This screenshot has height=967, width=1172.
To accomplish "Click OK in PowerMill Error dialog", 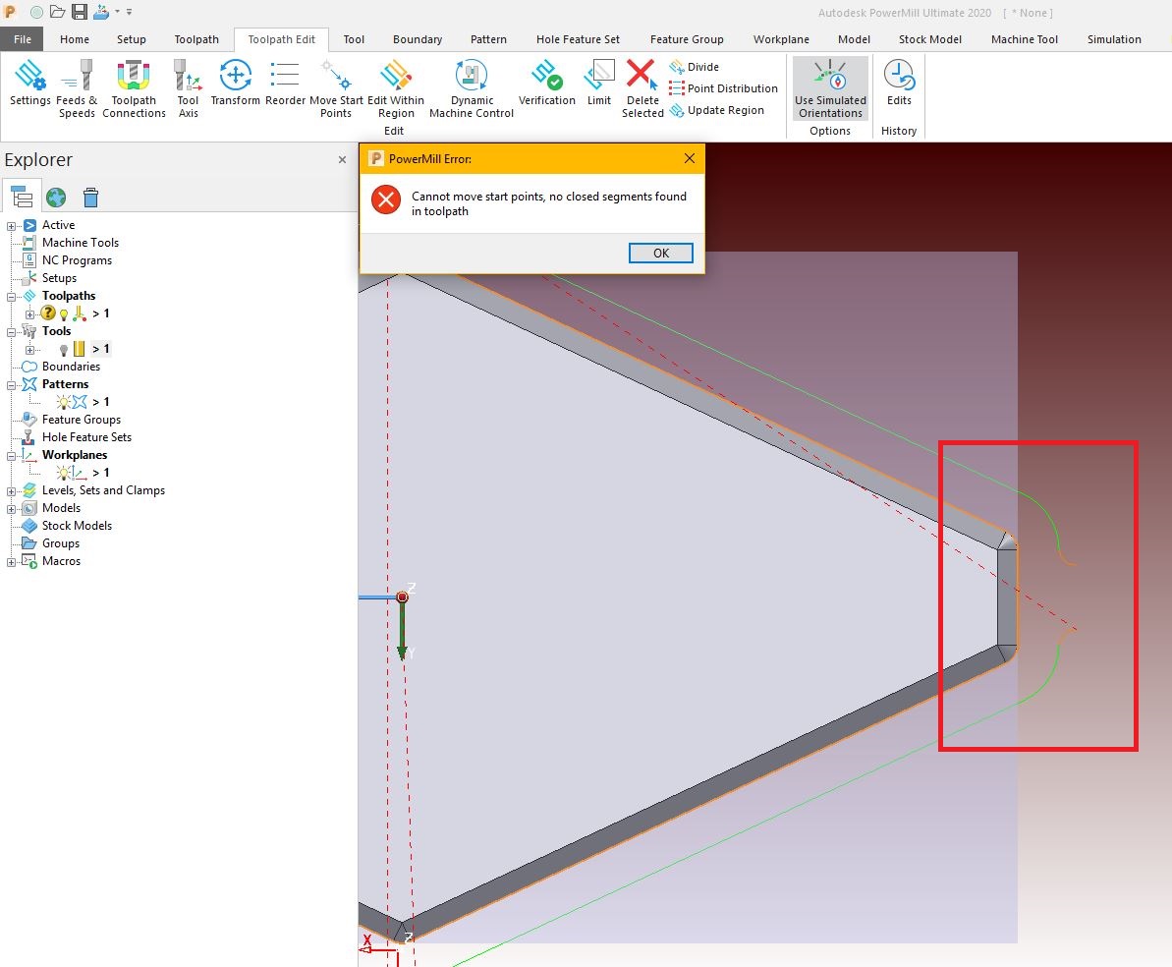I will coord(661,253).
